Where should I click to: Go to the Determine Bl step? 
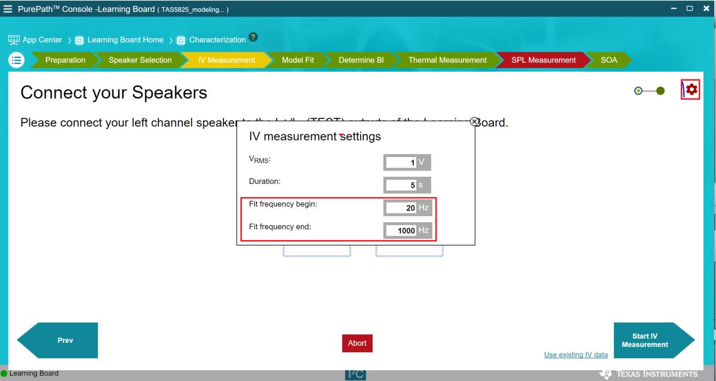point(361,60)
